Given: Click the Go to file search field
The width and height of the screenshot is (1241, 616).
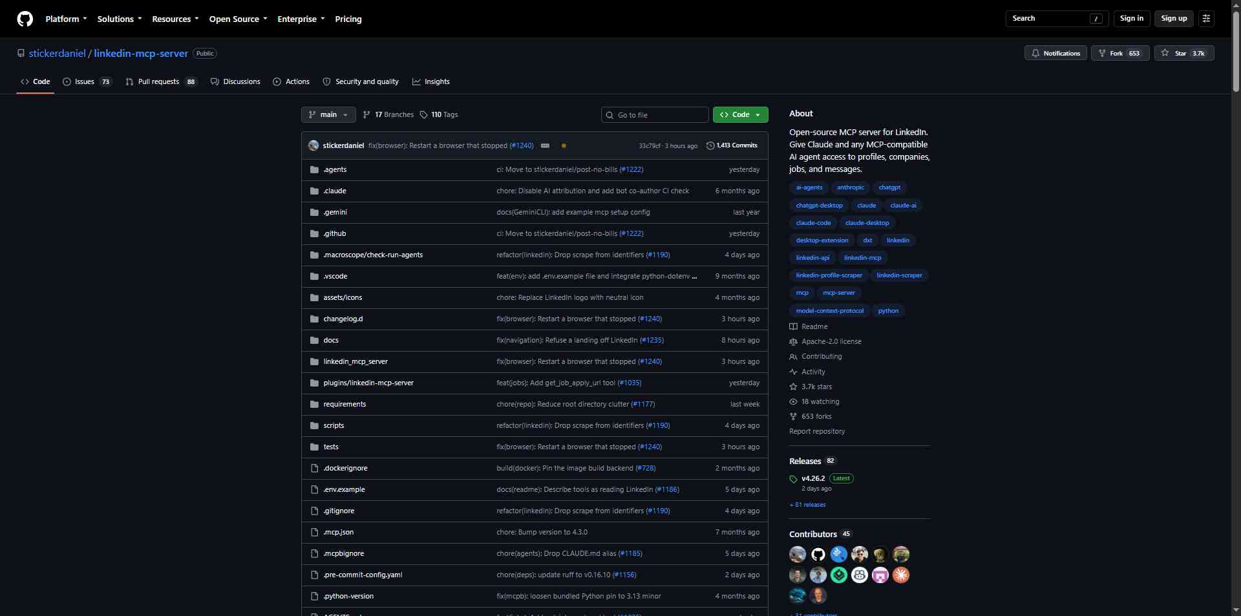Looking at the screenshot, I should pyautogui.click(x=655, y=114).
